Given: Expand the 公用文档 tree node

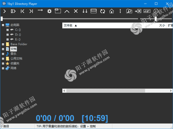Looking at the screenshot, I should [x=3, y=59].
